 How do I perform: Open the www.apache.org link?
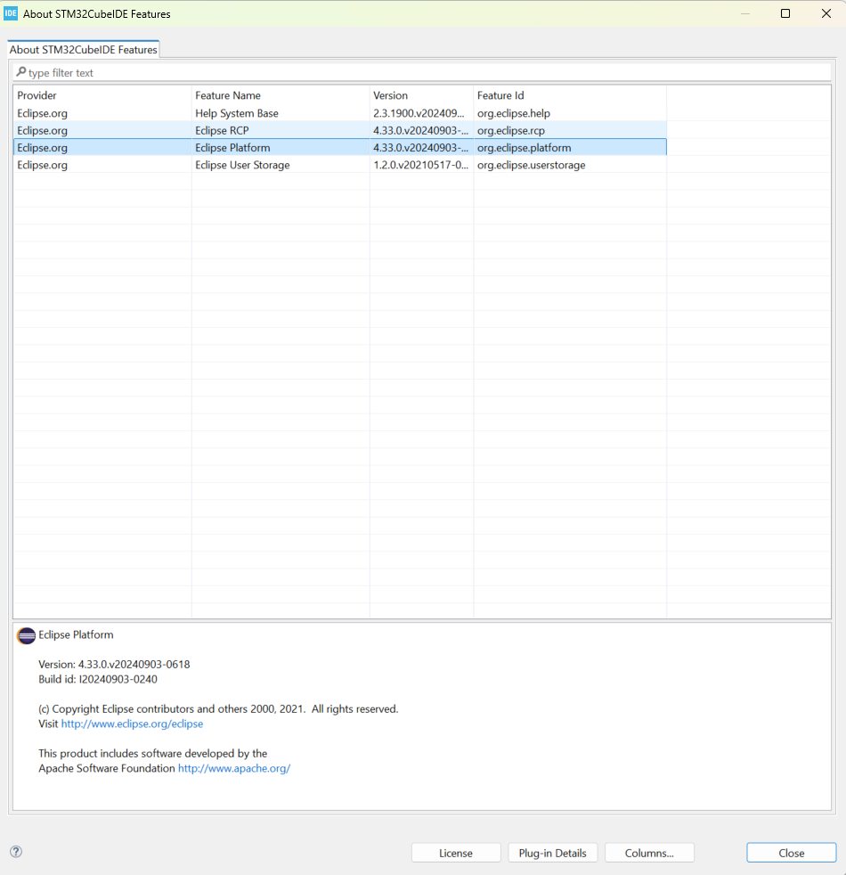pyautogui.click(x=234, y=768)
